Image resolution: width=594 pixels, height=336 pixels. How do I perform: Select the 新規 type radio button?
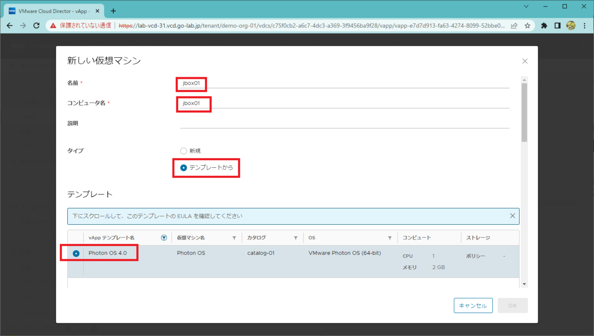pos(184,151)
